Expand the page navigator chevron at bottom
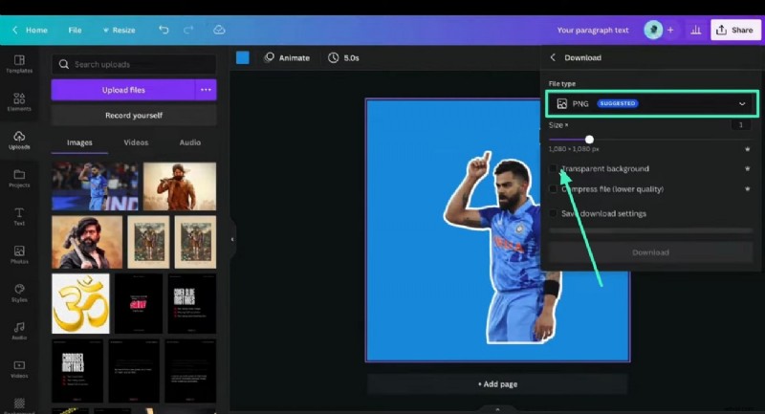 [497, 409]
